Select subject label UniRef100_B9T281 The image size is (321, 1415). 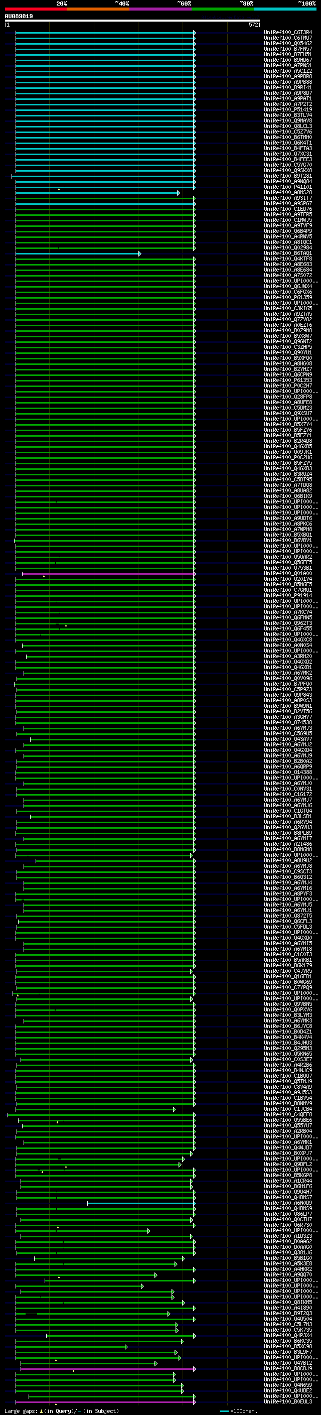click(288, 176)
